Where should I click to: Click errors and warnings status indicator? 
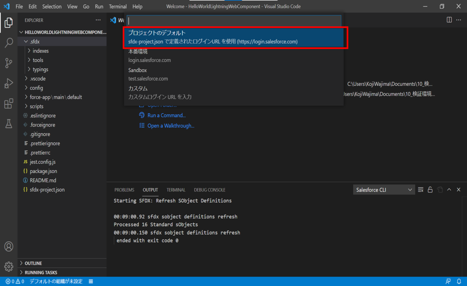pyautogui.click(x=15, y=281)
